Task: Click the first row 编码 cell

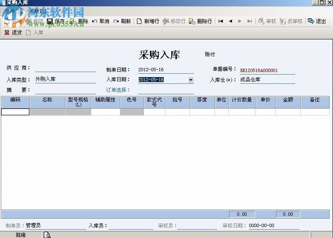Action: click(x=15, y=112)
